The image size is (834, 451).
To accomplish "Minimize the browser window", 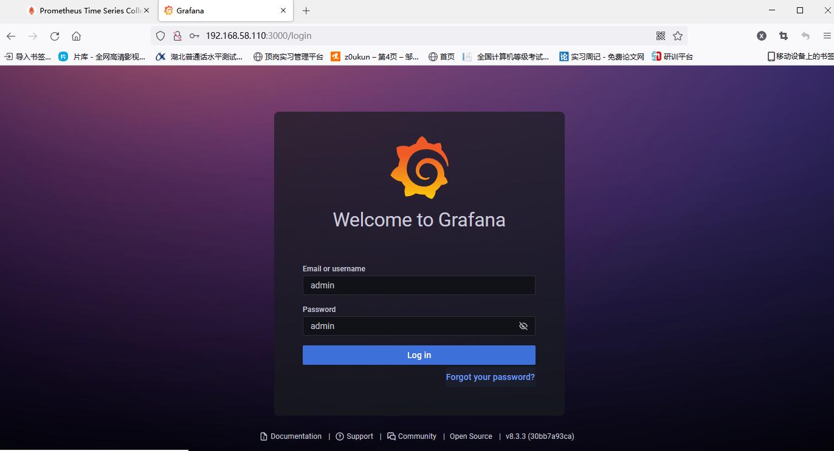I will (772, 10).
